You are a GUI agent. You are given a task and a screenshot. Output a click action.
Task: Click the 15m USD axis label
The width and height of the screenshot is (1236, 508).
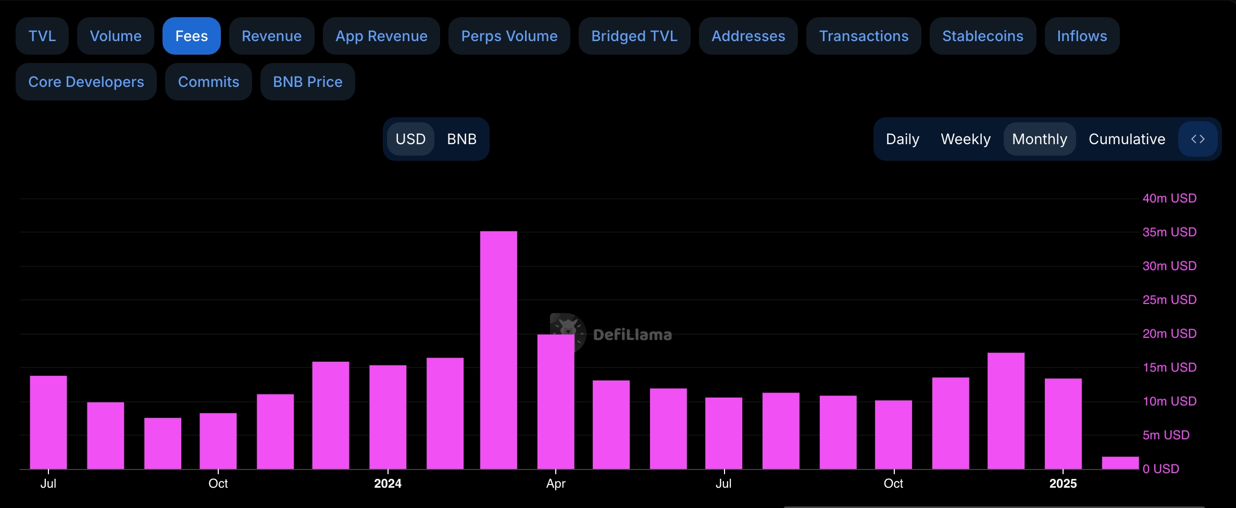tap(1169, 367)
